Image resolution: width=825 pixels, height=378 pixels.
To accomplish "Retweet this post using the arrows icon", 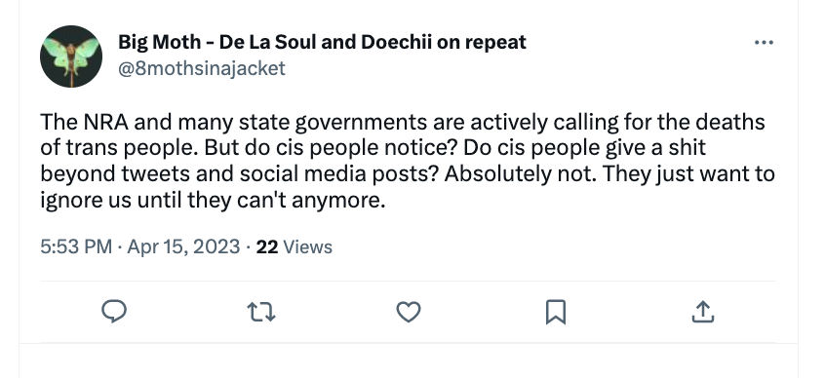I will 261,312.
